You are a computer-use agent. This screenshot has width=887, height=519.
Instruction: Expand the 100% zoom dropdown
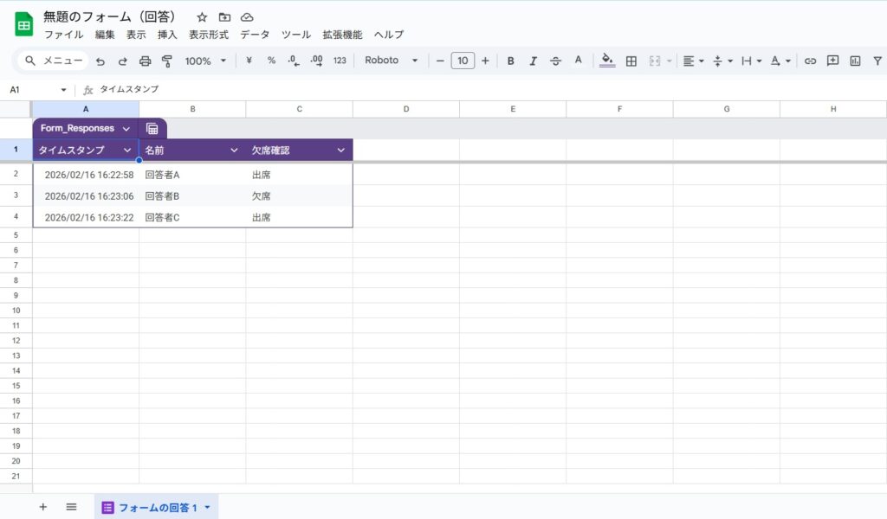pos(205,61)
